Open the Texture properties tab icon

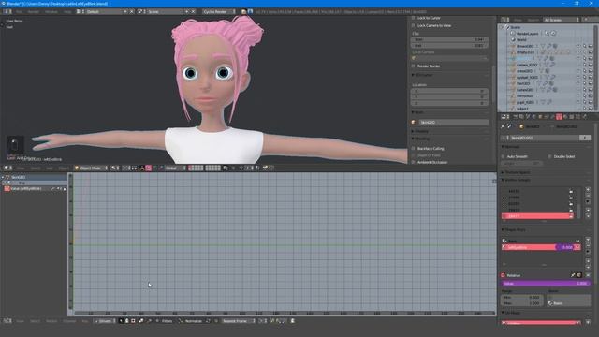572,116
